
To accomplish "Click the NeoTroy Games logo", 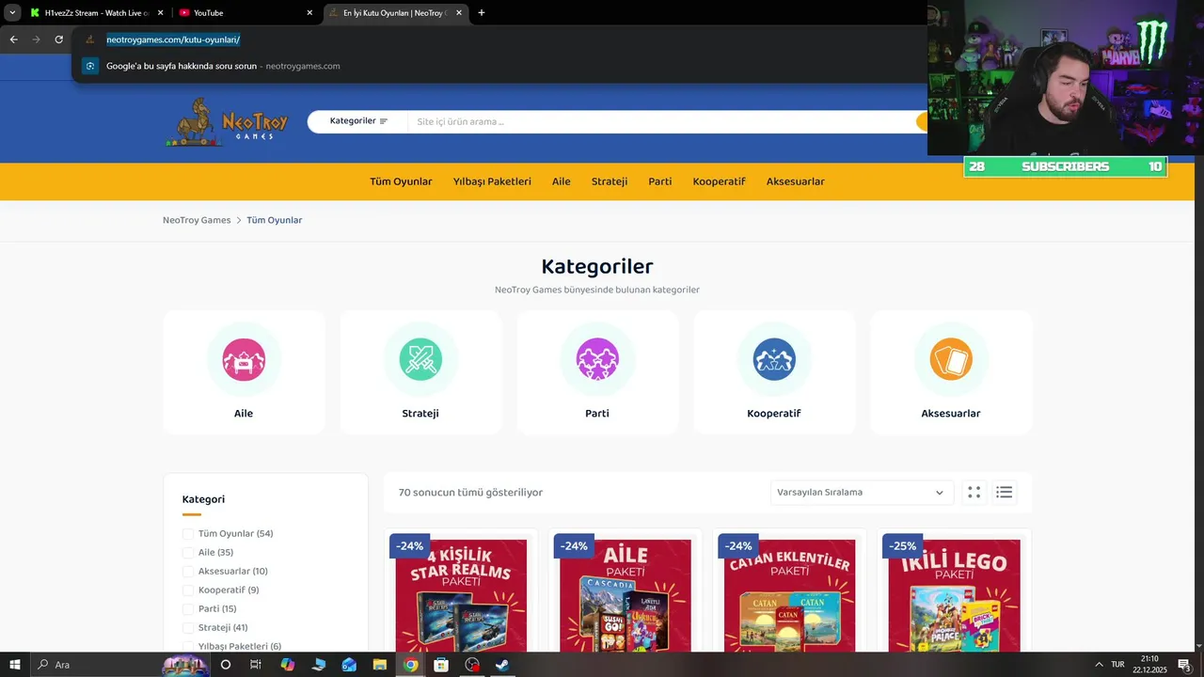I will [226, 121].
